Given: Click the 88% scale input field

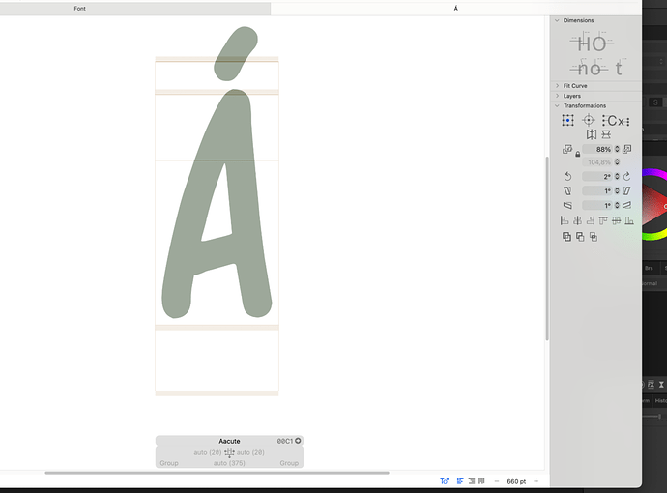Looking at the screenshot, I should (x=597, y=149).
